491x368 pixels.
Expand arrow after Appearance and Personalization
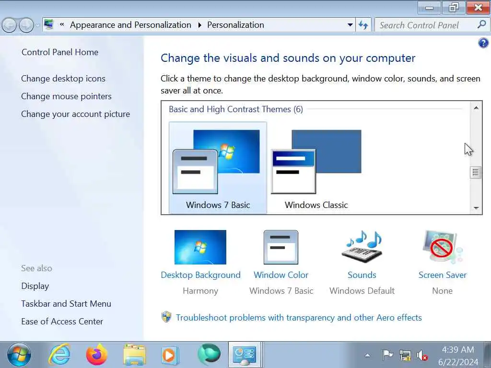coord(199,25)
